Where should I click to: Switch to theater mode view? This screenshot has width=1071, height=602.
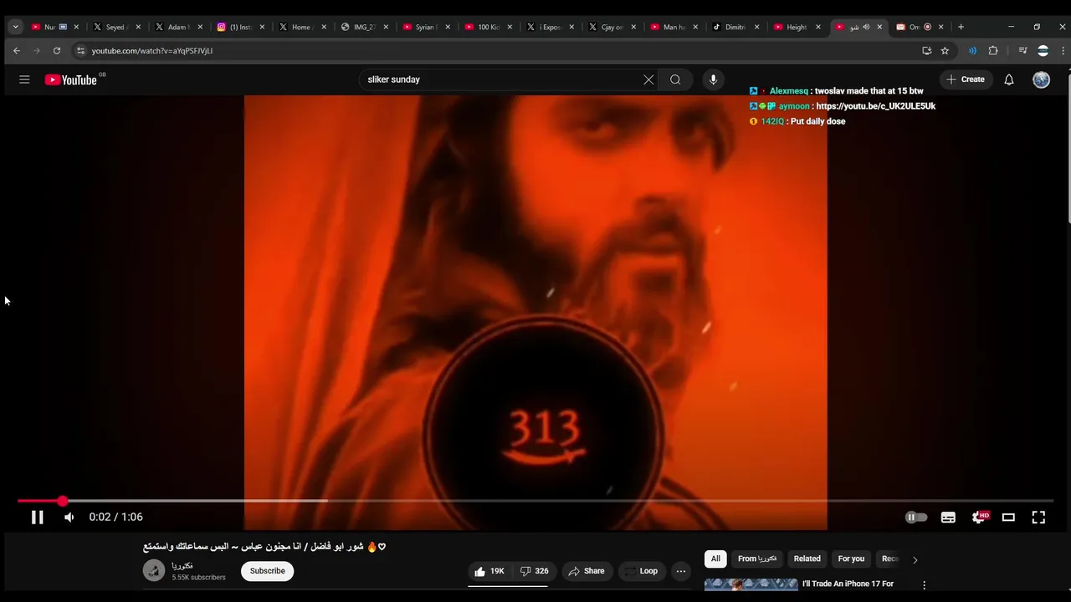1008,517
